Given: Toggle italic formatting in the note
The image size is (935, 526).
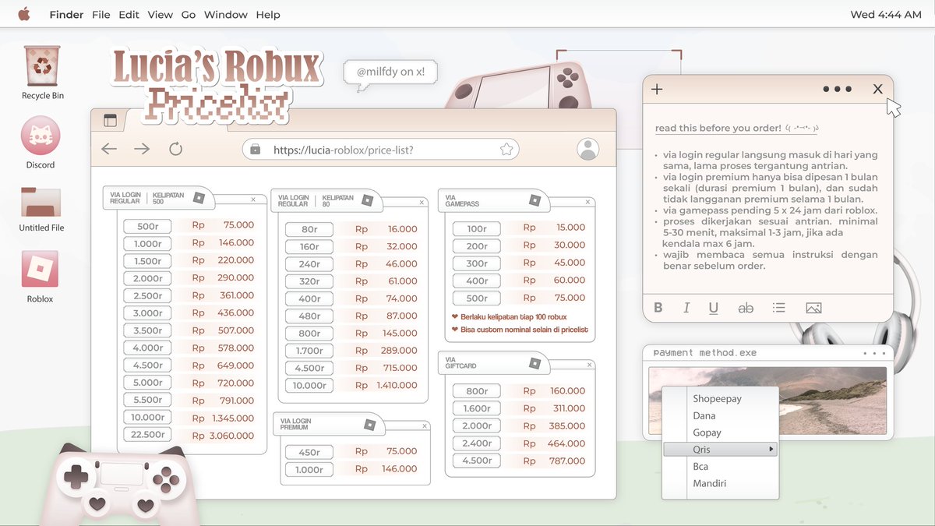Looking at the screenshot, I should pyautogui.click(x=686, y=308).
